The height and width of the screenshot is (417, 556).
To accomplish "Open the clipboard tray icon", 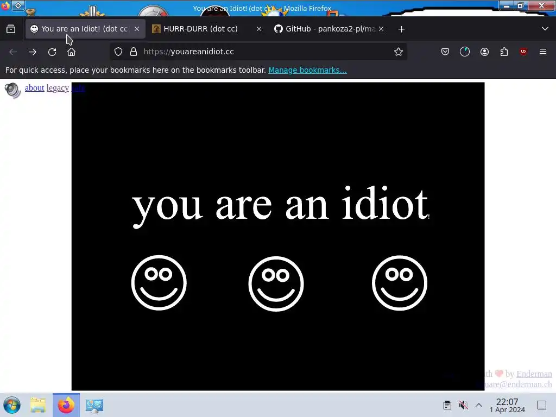I will pyautogui.click(x=447, y=405).
